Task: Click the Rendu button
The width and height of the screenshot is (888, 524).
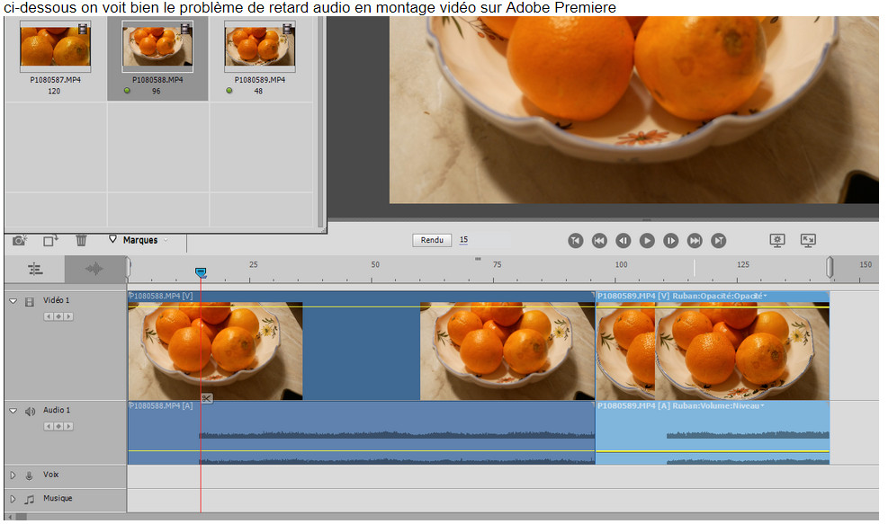Action: (432, 240)
